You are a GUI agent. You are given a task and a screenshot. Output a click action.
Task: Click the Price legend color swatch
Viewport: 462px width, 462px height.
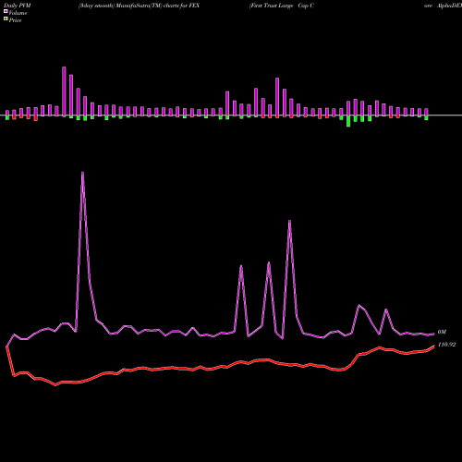click(6, 19)
